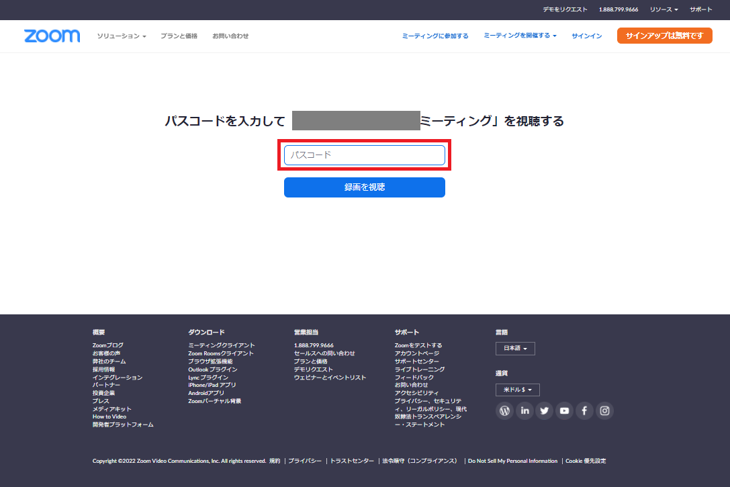The width and height of the screenshot is (730, 487).
Task: Open the WordPress blog icon in footer
Action: point(505,410)
